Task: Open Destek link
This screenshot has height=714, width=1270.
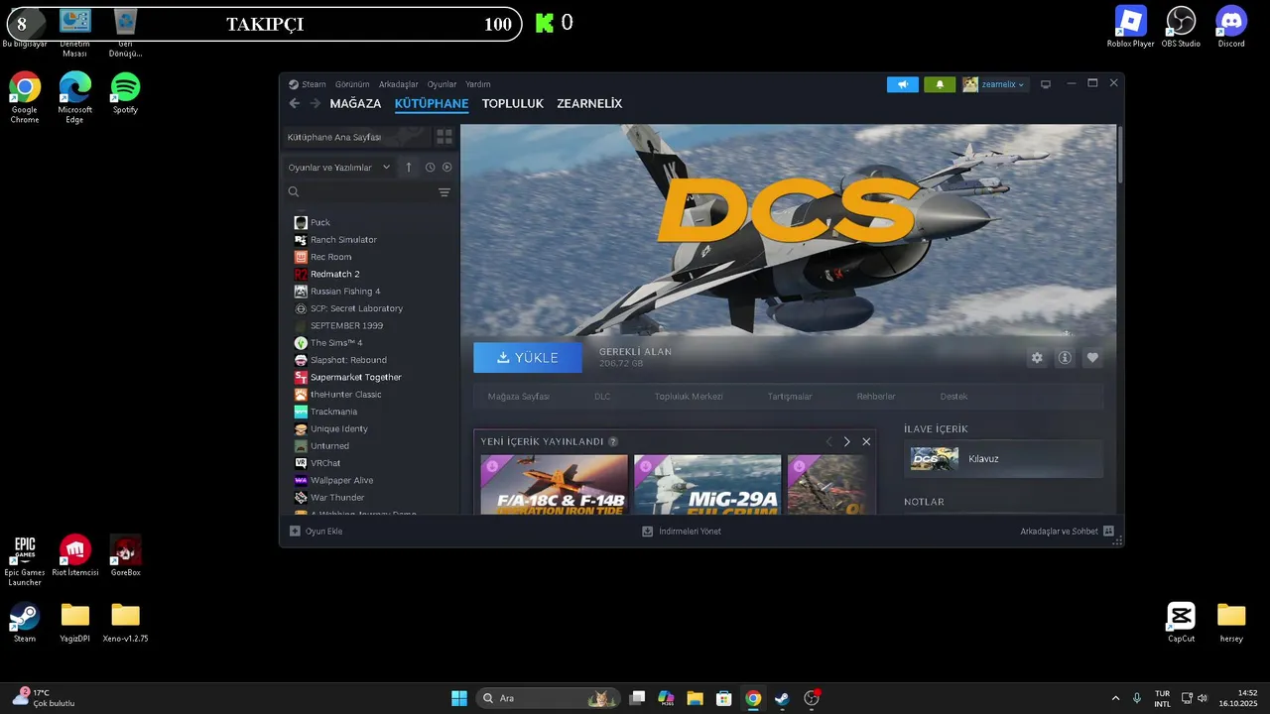Action: click(x=953, y=397)
